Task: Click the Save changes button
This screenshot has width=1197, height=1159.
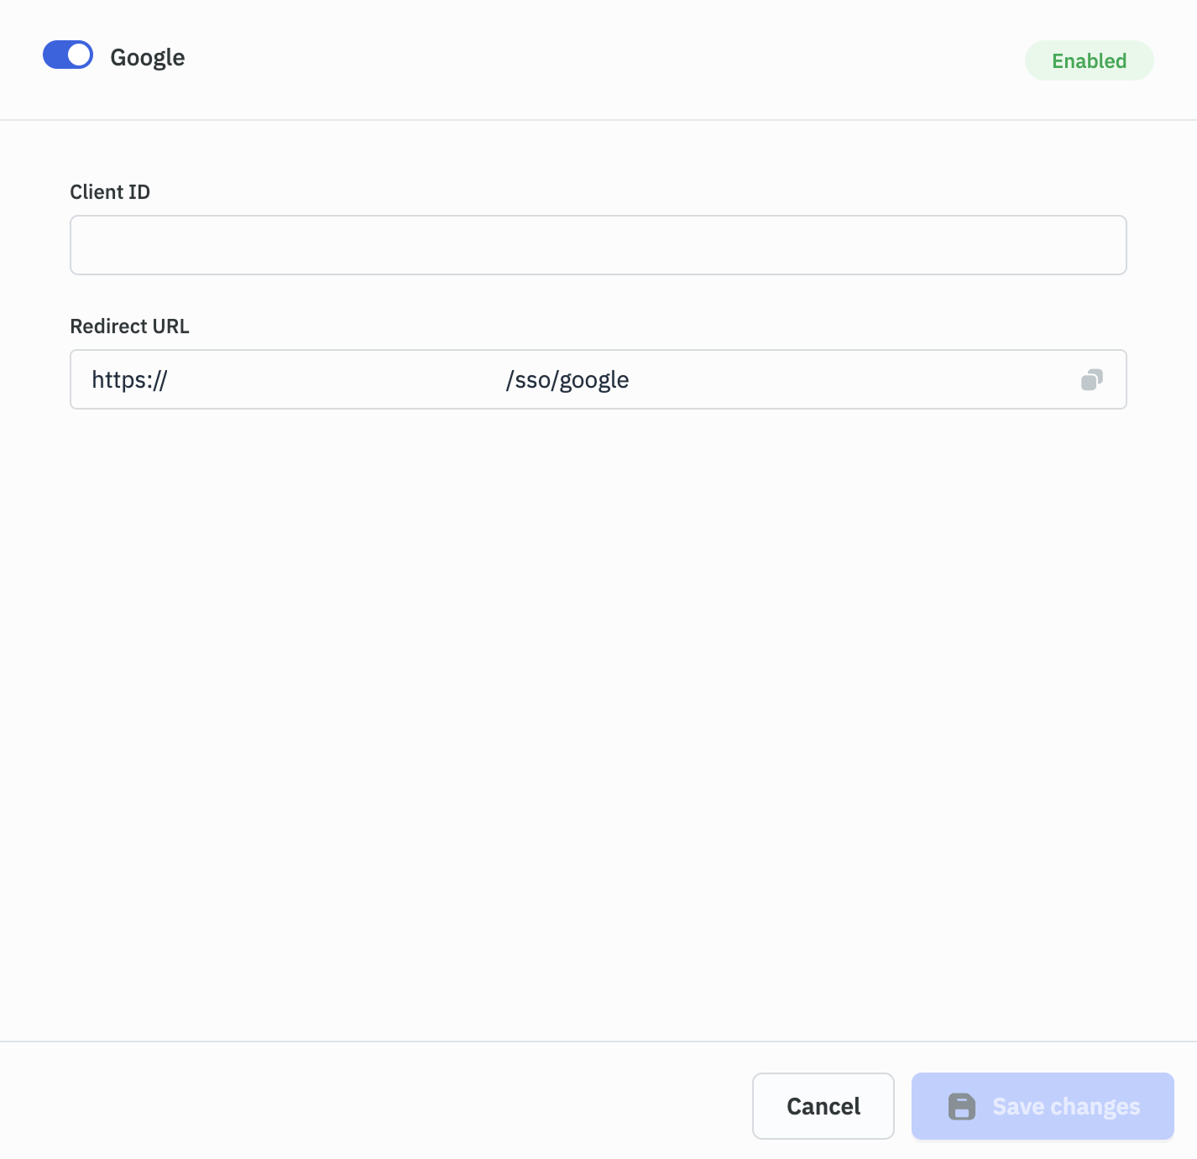Action: pos(1042,1106)
